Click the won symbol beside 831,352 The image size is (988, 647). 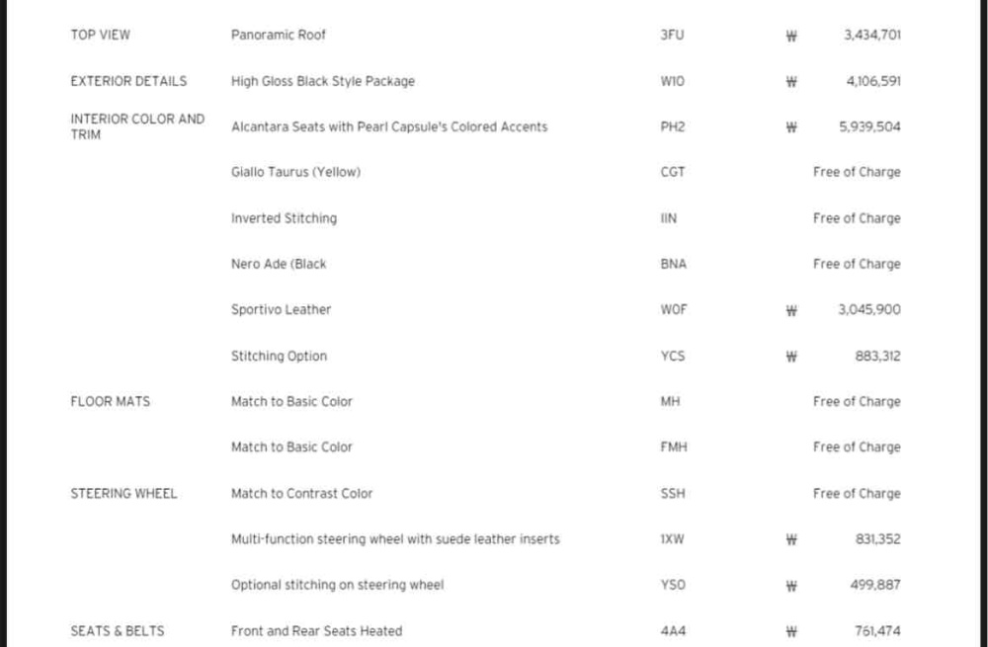(x=791, y=540)
